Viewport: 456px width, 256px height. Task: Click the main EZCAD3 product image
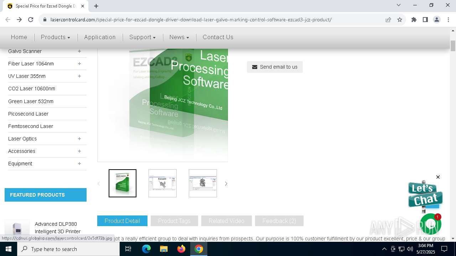pyautogui.click(x=162, y=105)
